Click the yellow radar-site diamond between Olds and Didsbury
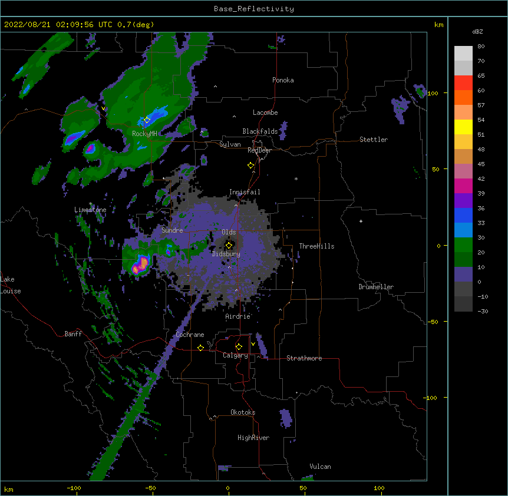This screenshot has height=496, width=508. coord(229,245)
